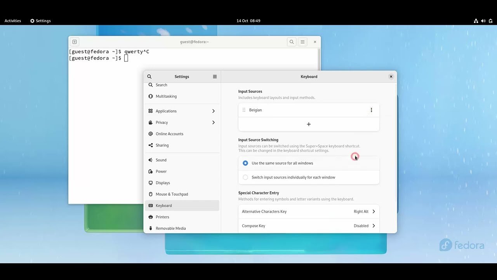Click the Disabled value for Compose Key
The height and width of the screenshot is (280, 497).
[361, 226]
